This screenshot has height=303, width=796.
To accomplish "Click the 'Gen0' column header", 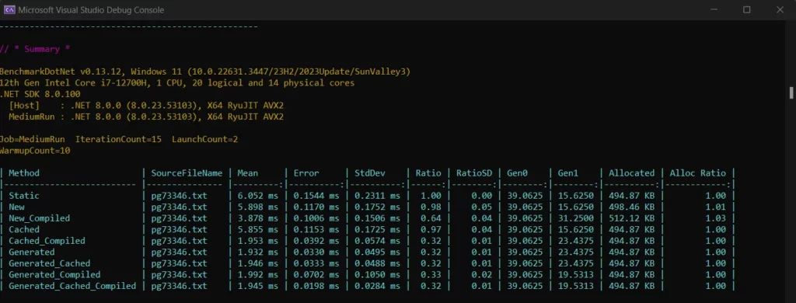I will click(517, 173).
